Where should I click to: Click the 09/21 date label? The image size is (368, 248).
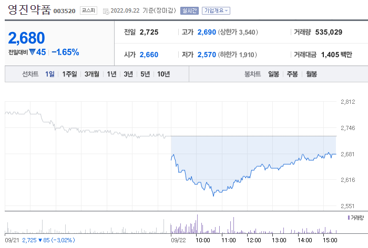tap(12, 240)
